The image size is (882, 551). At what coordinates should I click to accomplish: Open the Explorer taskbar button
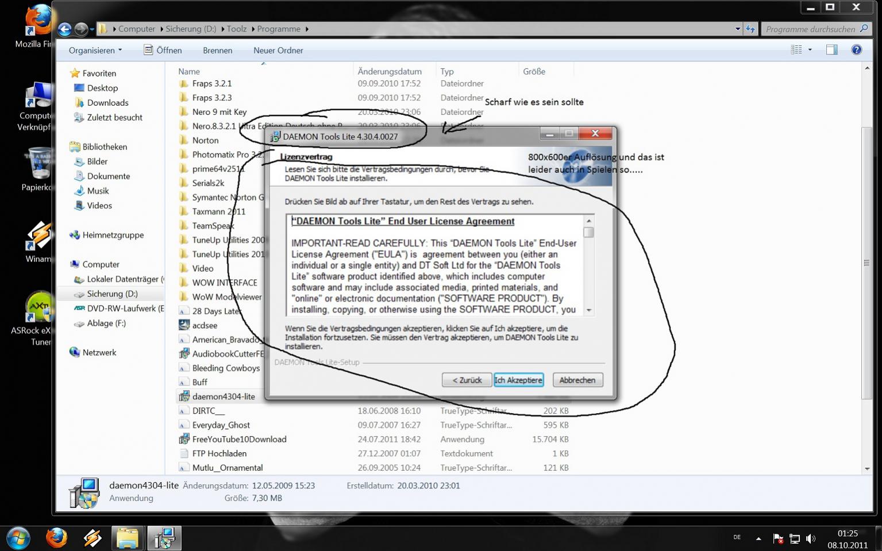pos(127,538)
